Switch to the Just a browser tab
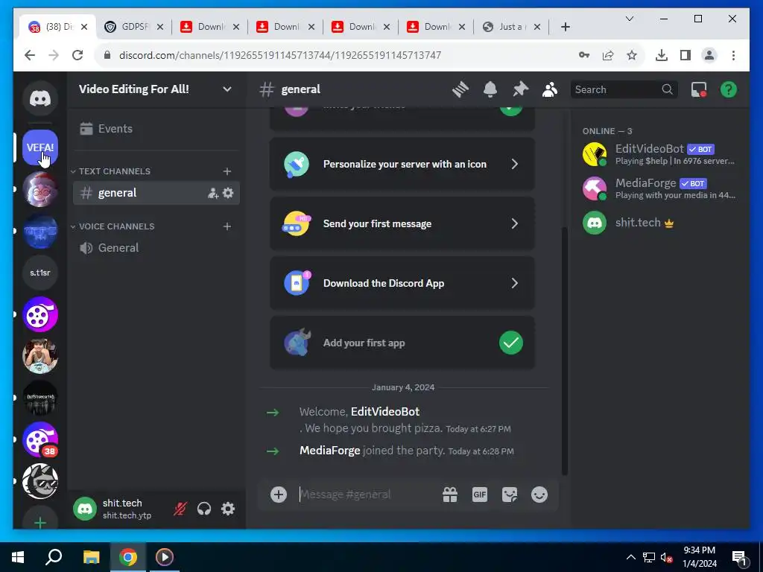The image size is (763, 572). [512, 27]
